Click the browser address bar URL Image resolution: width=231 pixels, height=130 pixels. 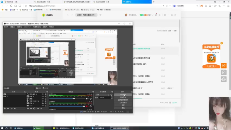coord(42,6)
